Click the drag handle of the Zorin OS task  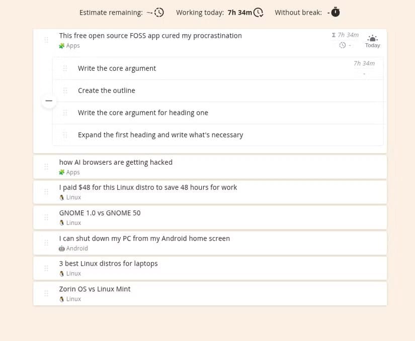point(46,293)
